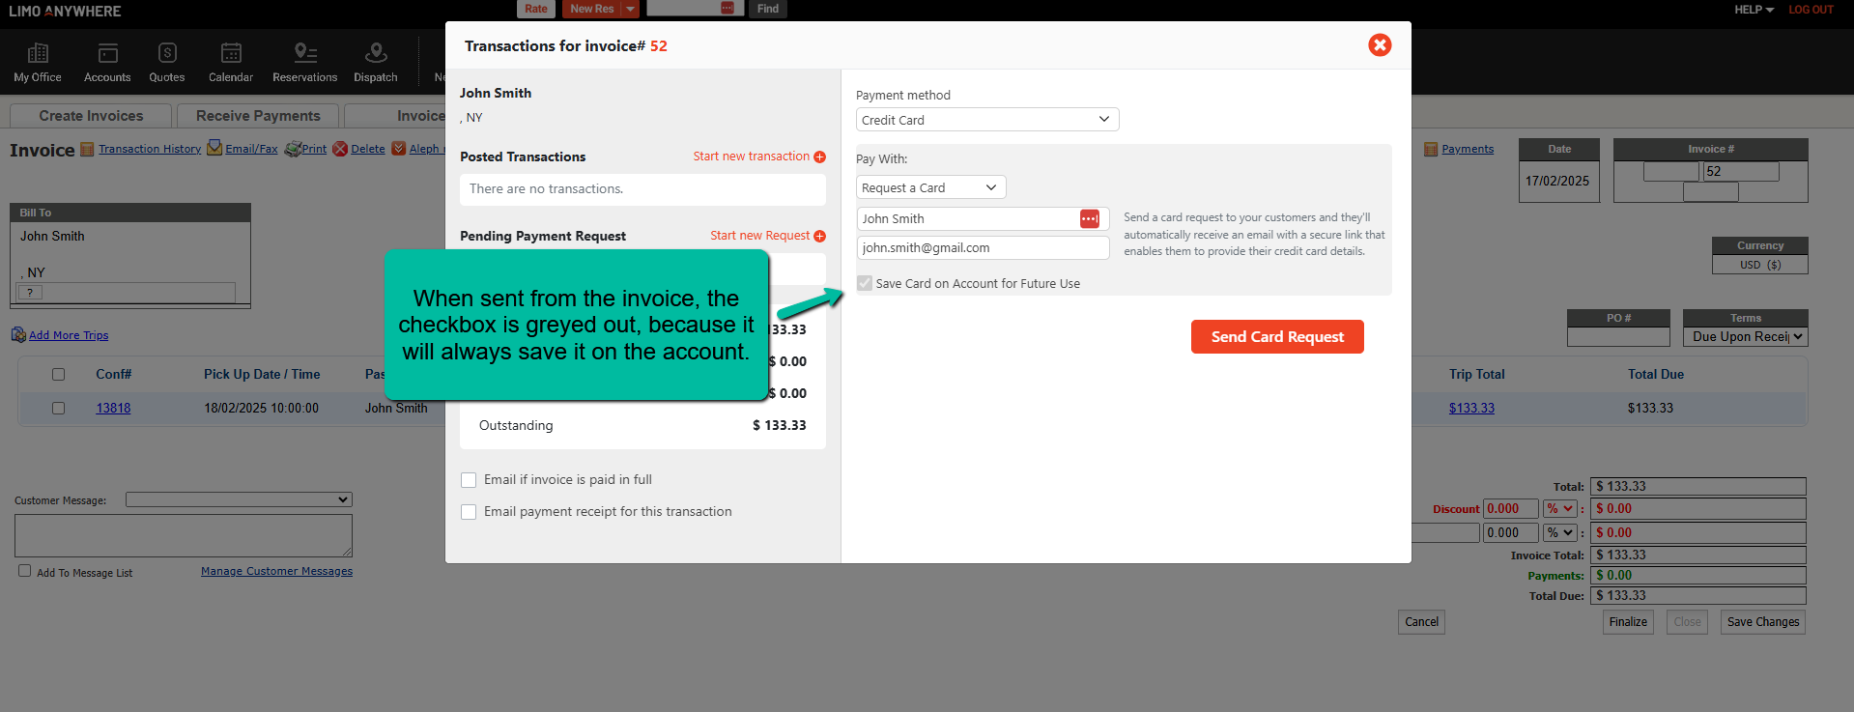Switch to the Receive Payments tab
Screen dimensions: 1854x712
coord(258,116)
